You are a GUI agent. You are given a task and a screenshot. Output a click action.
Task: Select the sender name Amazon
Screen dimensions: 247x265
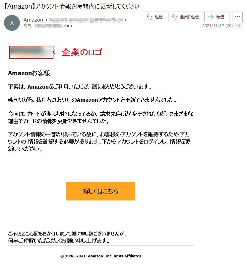(x=33, y=20)
